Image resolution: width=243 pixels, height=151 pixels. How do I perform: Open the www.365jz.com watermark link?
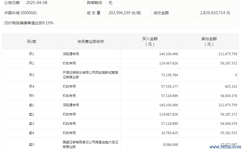pyautogui.click(x=224, y=147)
